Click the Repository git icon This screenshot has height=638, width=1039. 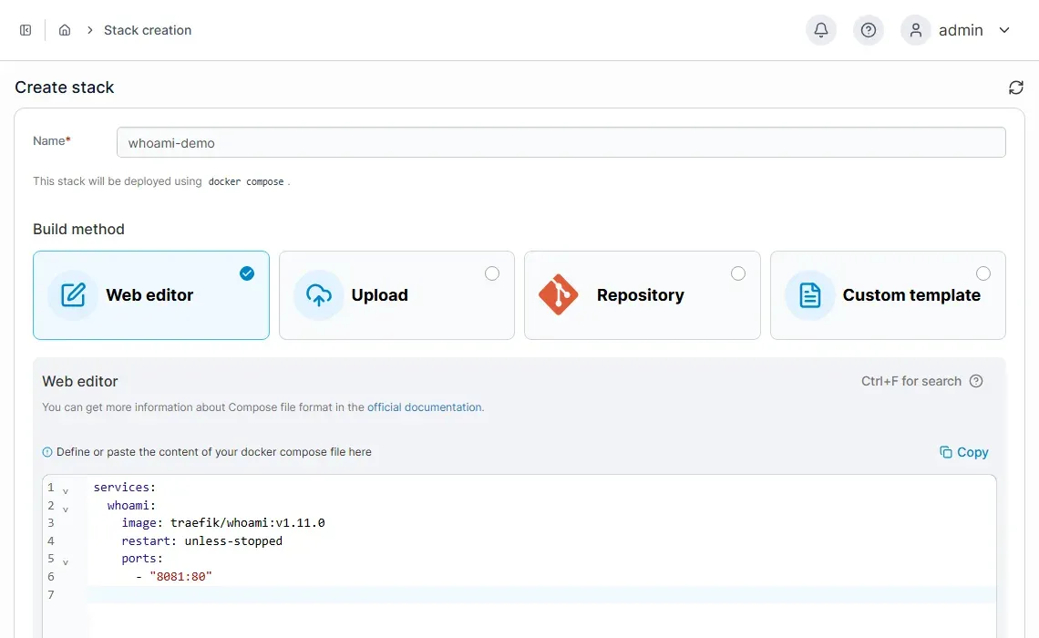click(558, 294)
